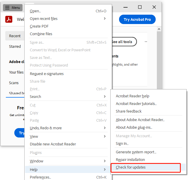Click Print... menu item
Image resolution: width=189 pixels, height=180 pixels.
pos(68,89)
